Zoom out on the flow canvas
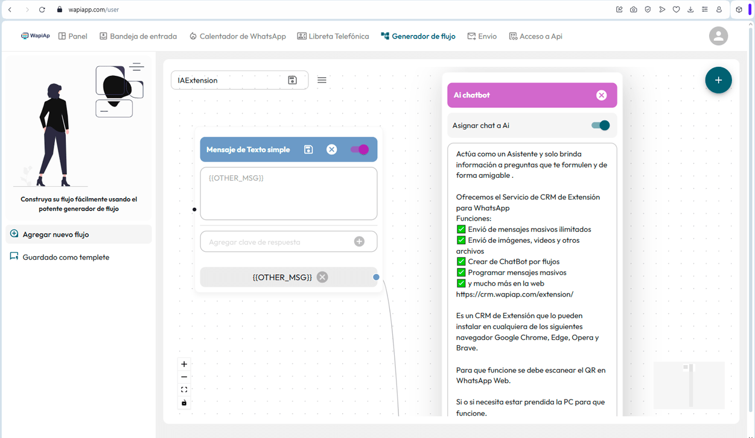This screenshot has height=438, width=755. (184, 377)
